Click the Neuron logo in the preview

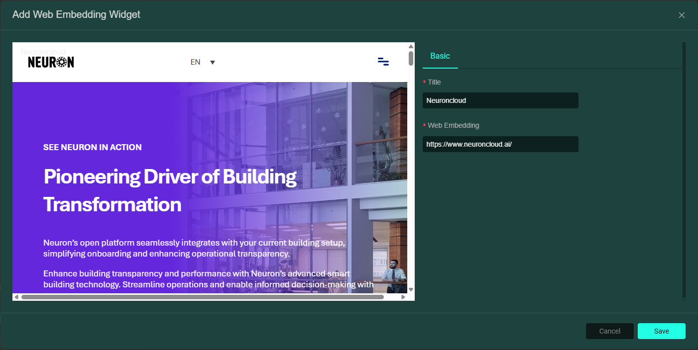coord(51,62)
